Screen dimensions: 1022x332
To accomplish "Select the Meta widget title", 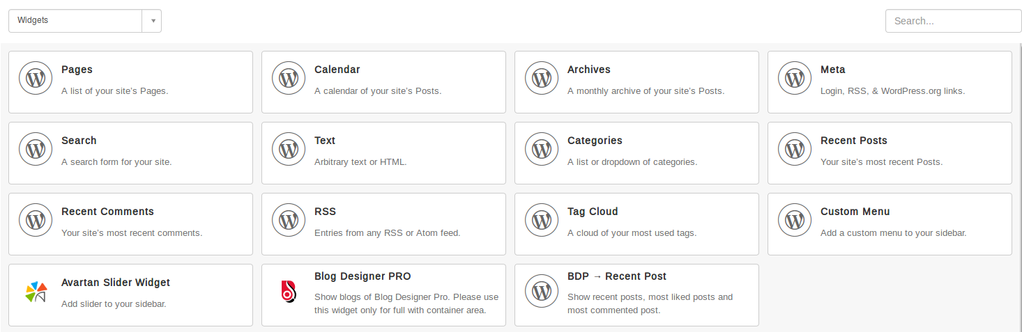I will point(833,70).
